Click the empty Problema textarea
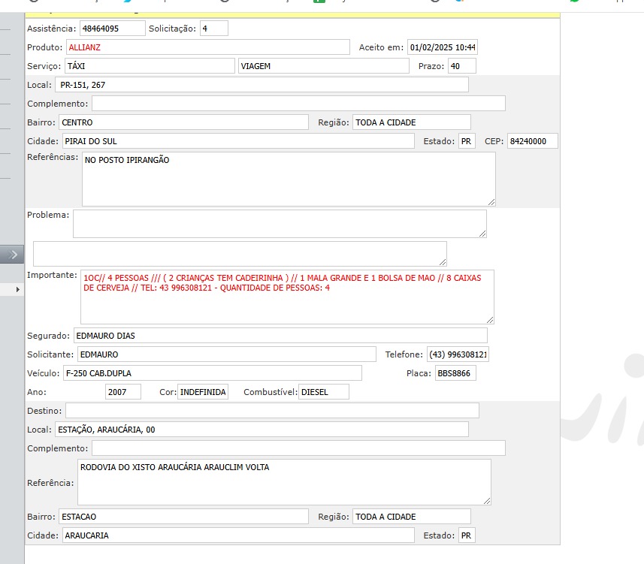 coord(280,224)
